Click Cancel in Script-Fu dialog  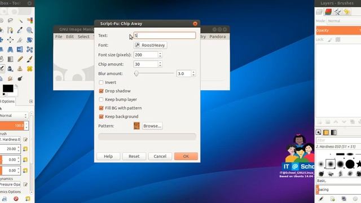tap(160, 156)
